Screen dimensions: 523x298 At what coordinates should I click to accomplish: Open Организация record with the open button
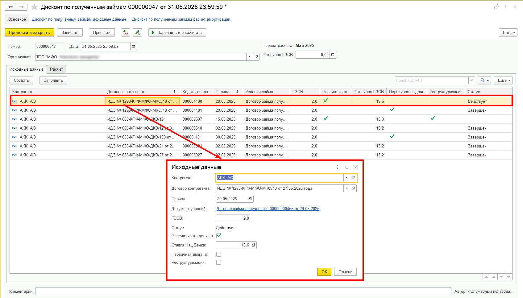coord(256,57)
